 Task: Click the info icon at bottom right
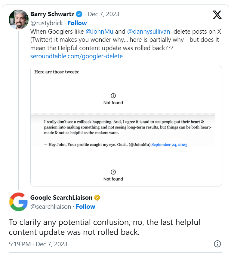point(217,244)
